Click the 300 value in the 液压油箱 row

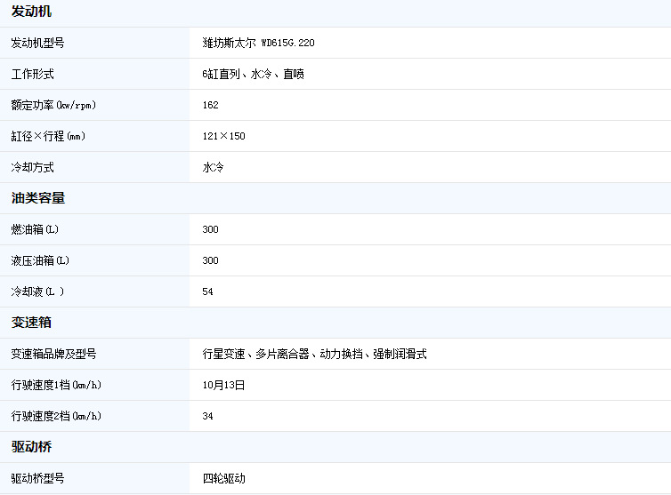(211, 260)
